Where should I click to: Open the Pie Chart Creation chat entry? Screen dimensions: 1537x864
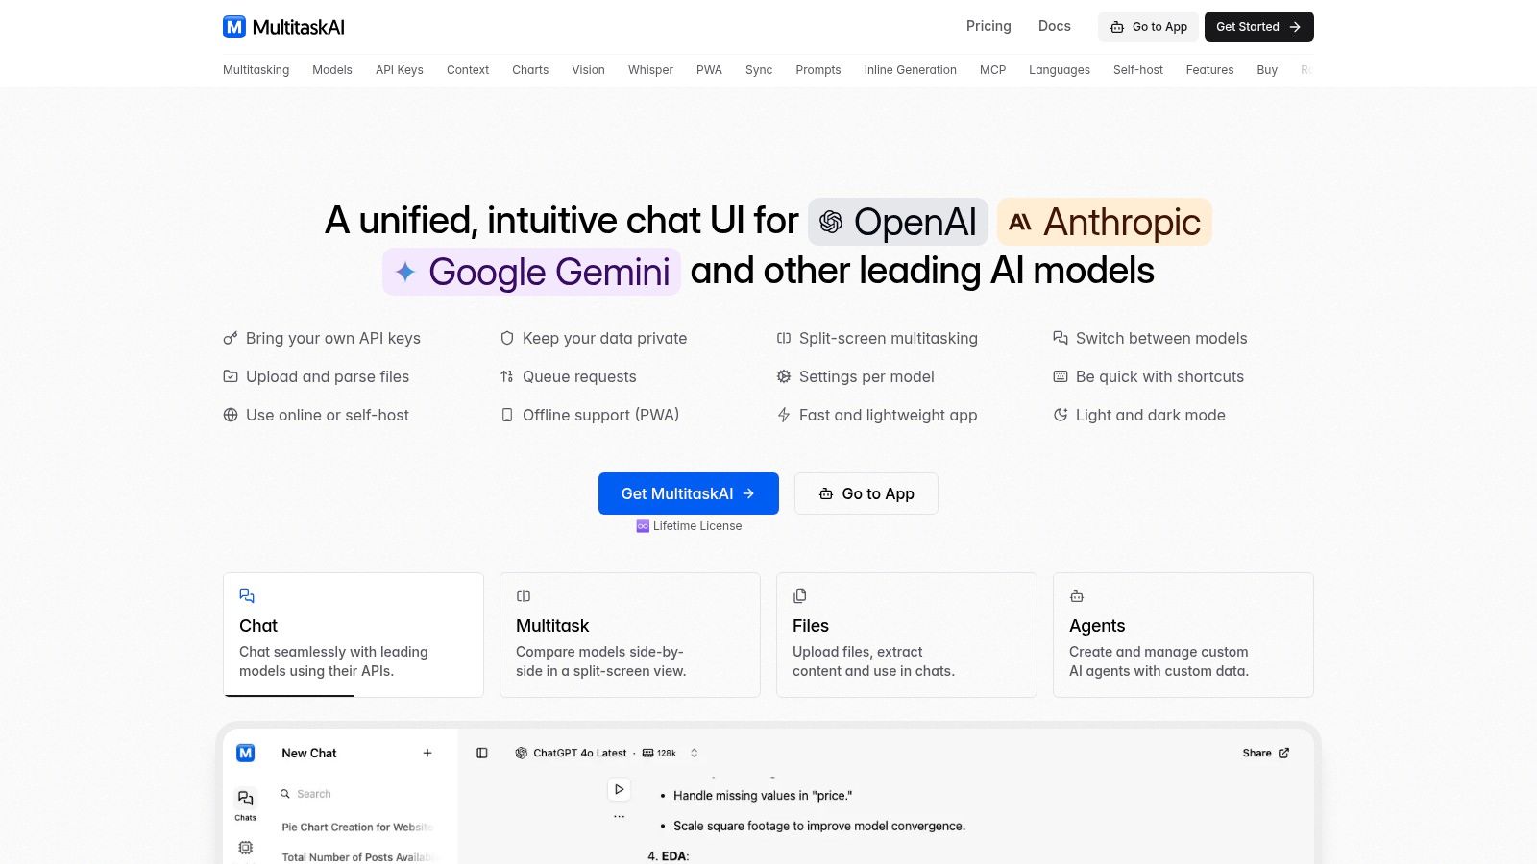(357, 827)
